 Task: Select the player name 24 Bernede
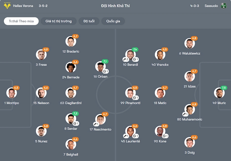[x=71, y=77]
